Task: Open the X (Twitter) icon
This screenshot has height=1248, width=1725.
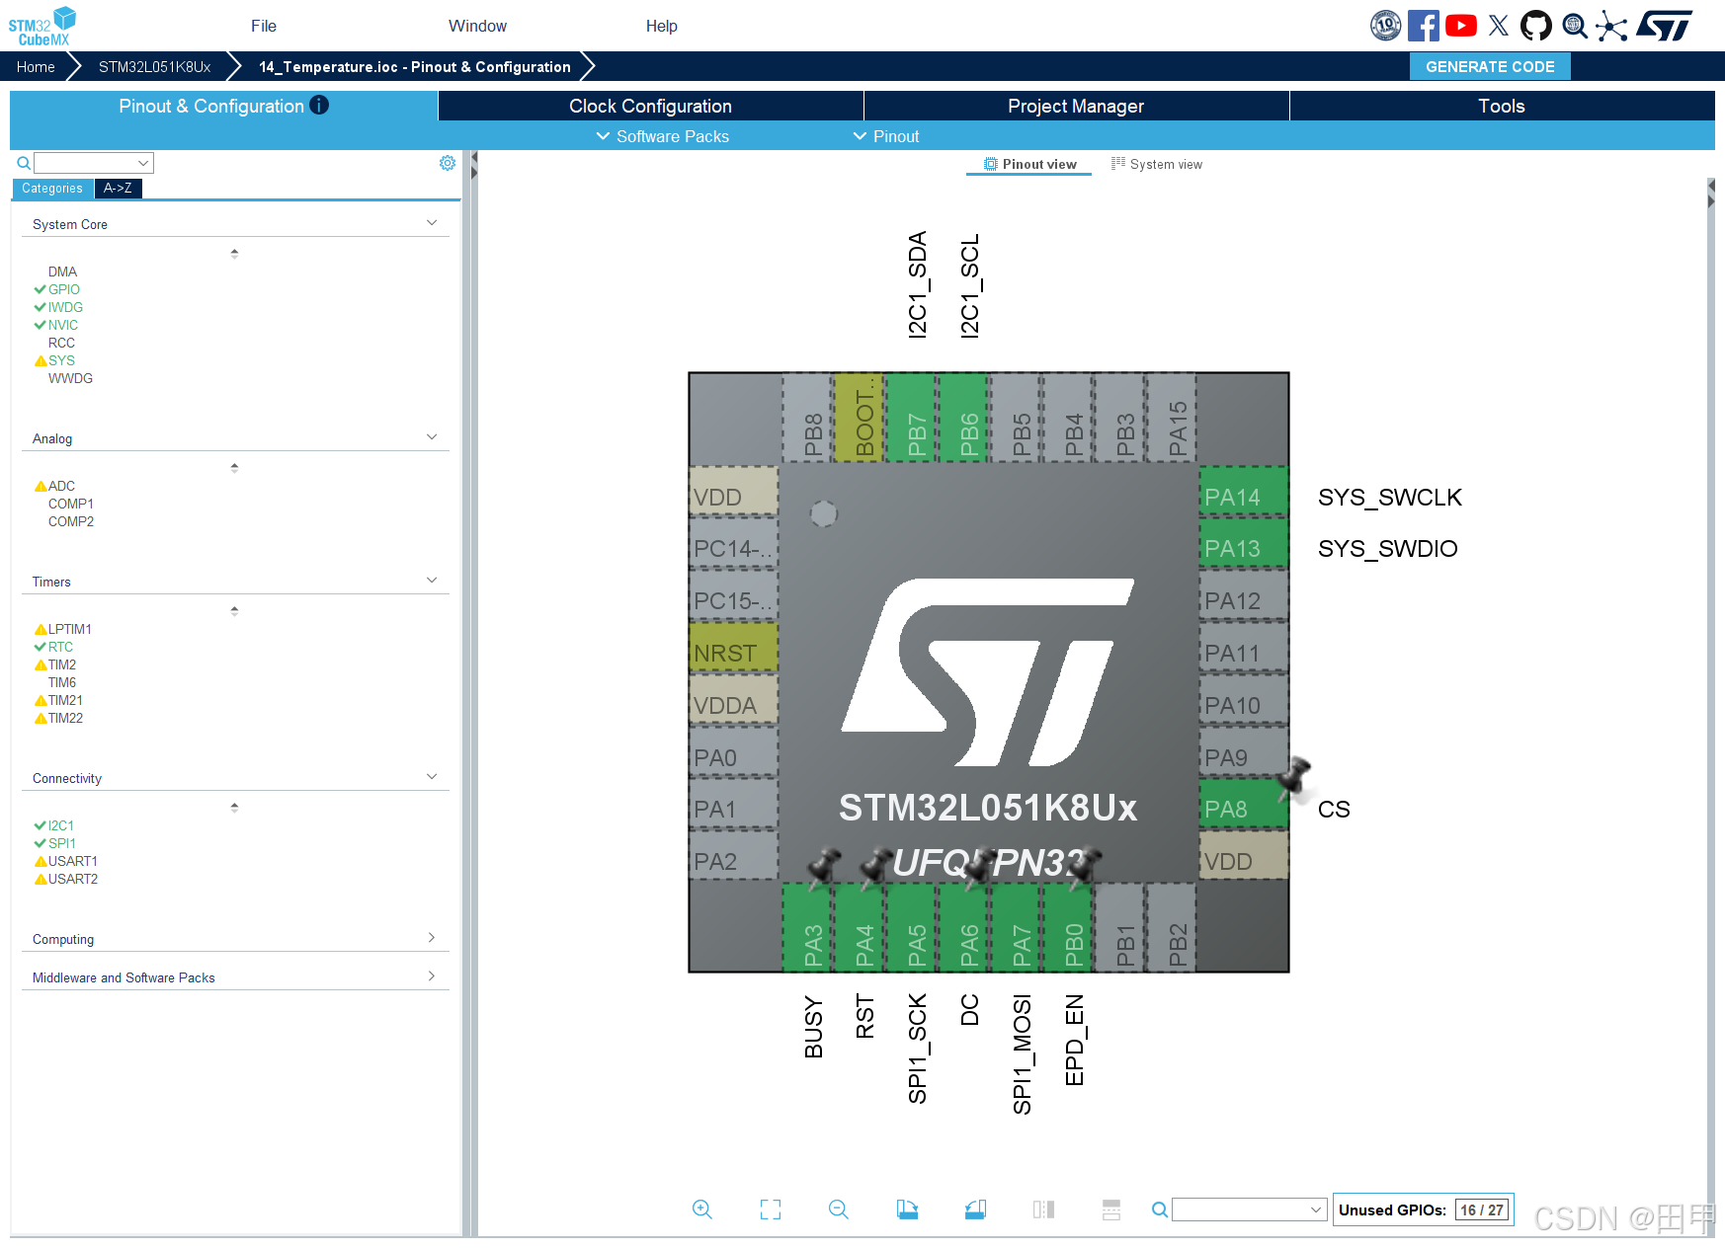Action: pos(1499,26)
